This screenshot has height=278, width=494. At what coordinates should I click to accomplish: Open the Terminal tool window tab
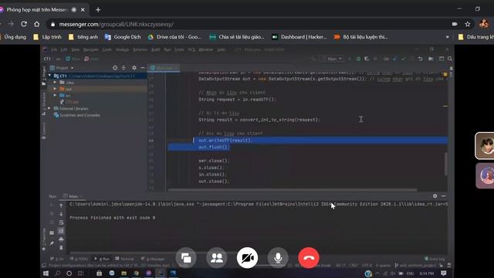pos(125,259)
